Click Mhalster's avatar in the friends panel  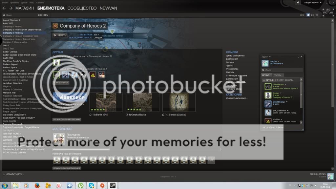coord(268,121)
